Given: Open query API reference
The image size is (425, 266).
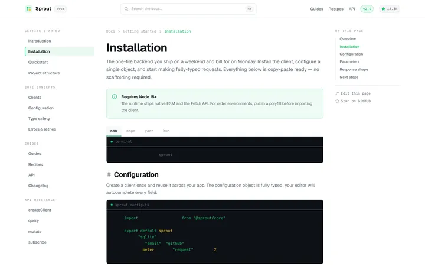Looking at the screenshot, I should 60,220.
